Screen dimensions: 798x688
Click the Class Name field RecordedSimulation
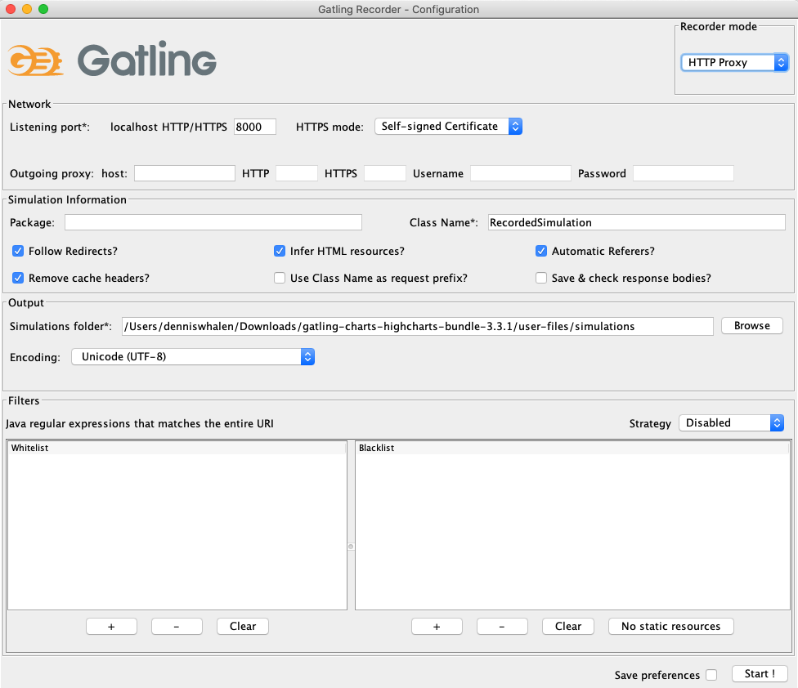(x=637, y=222)
